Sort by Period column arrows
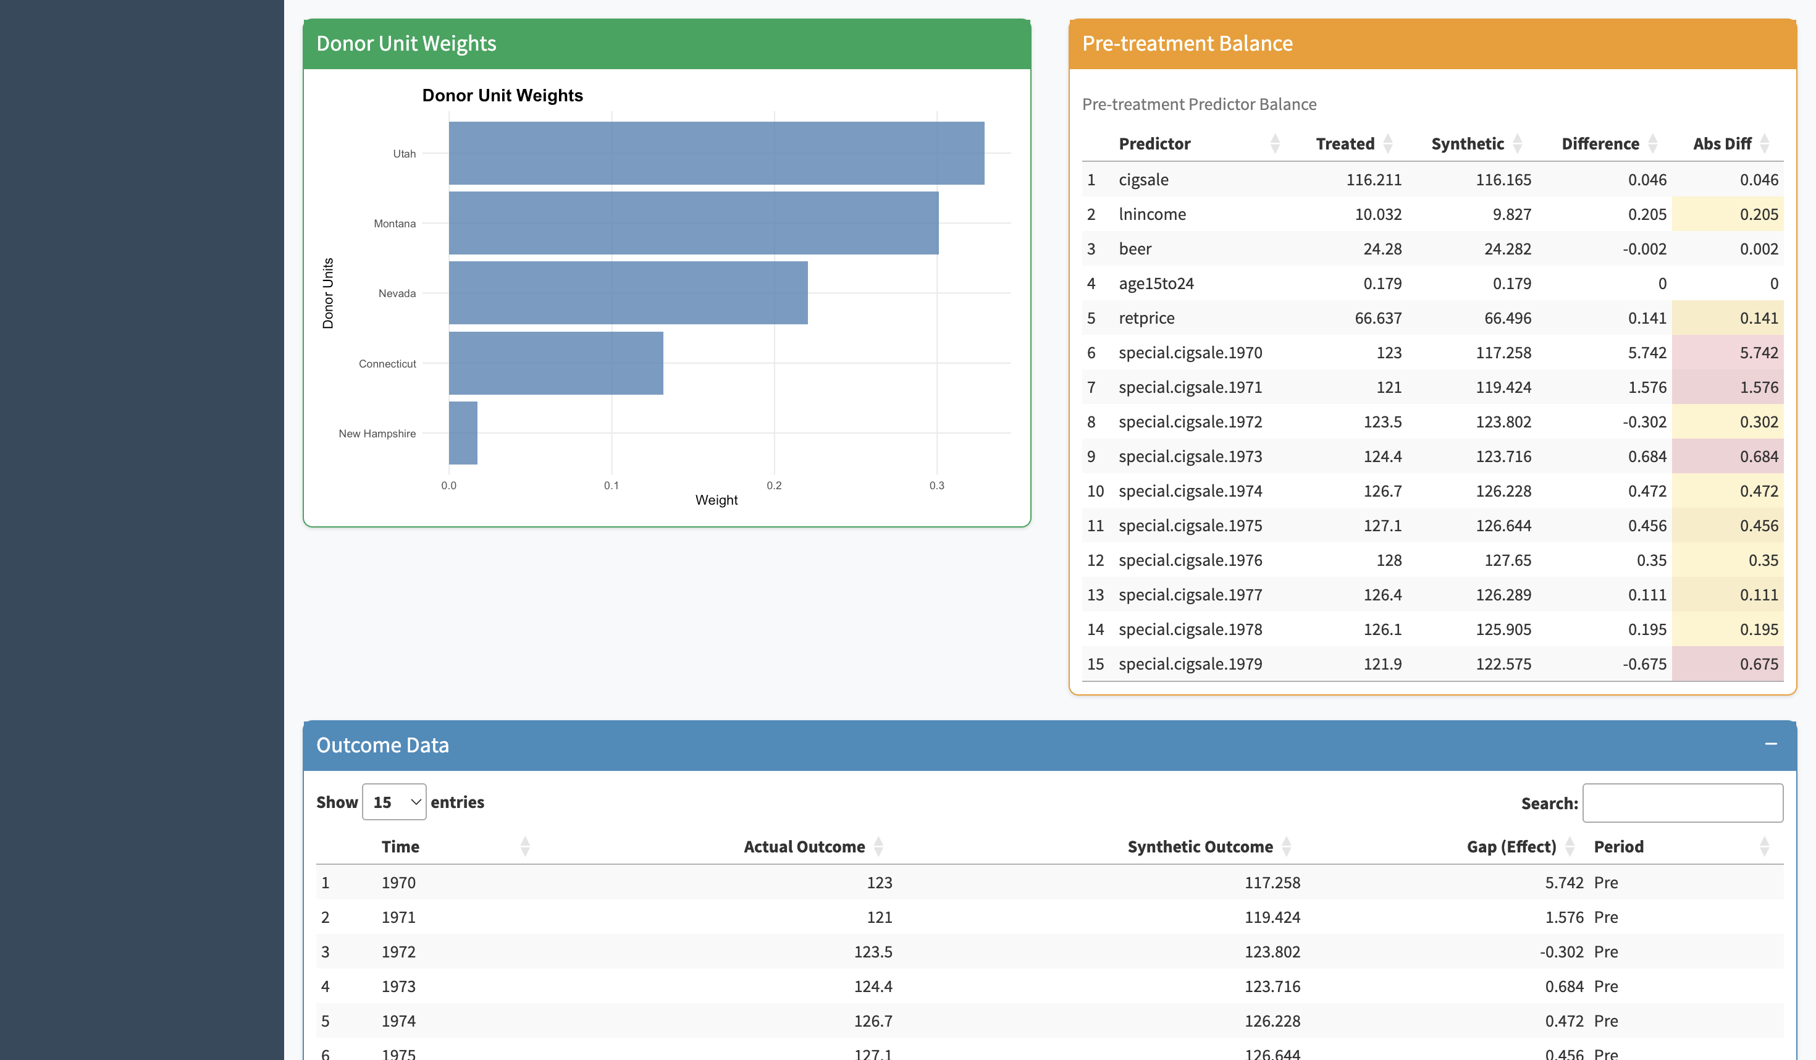This screenshot has width=1816, height=1060. point(1764,846)
